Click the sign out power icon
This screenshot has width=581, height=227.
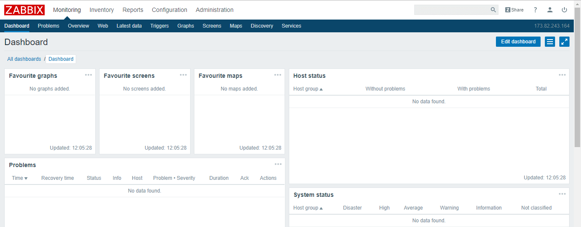coord(564,10)
